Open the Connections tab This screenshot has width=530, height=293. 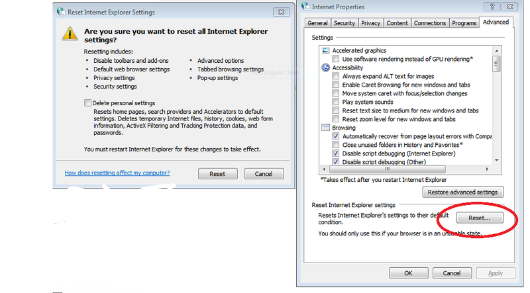click(x=429, y=23)
